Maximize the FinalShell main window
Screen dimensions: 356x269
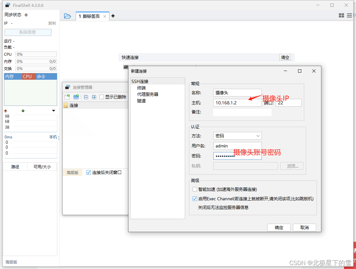(332, 5)
